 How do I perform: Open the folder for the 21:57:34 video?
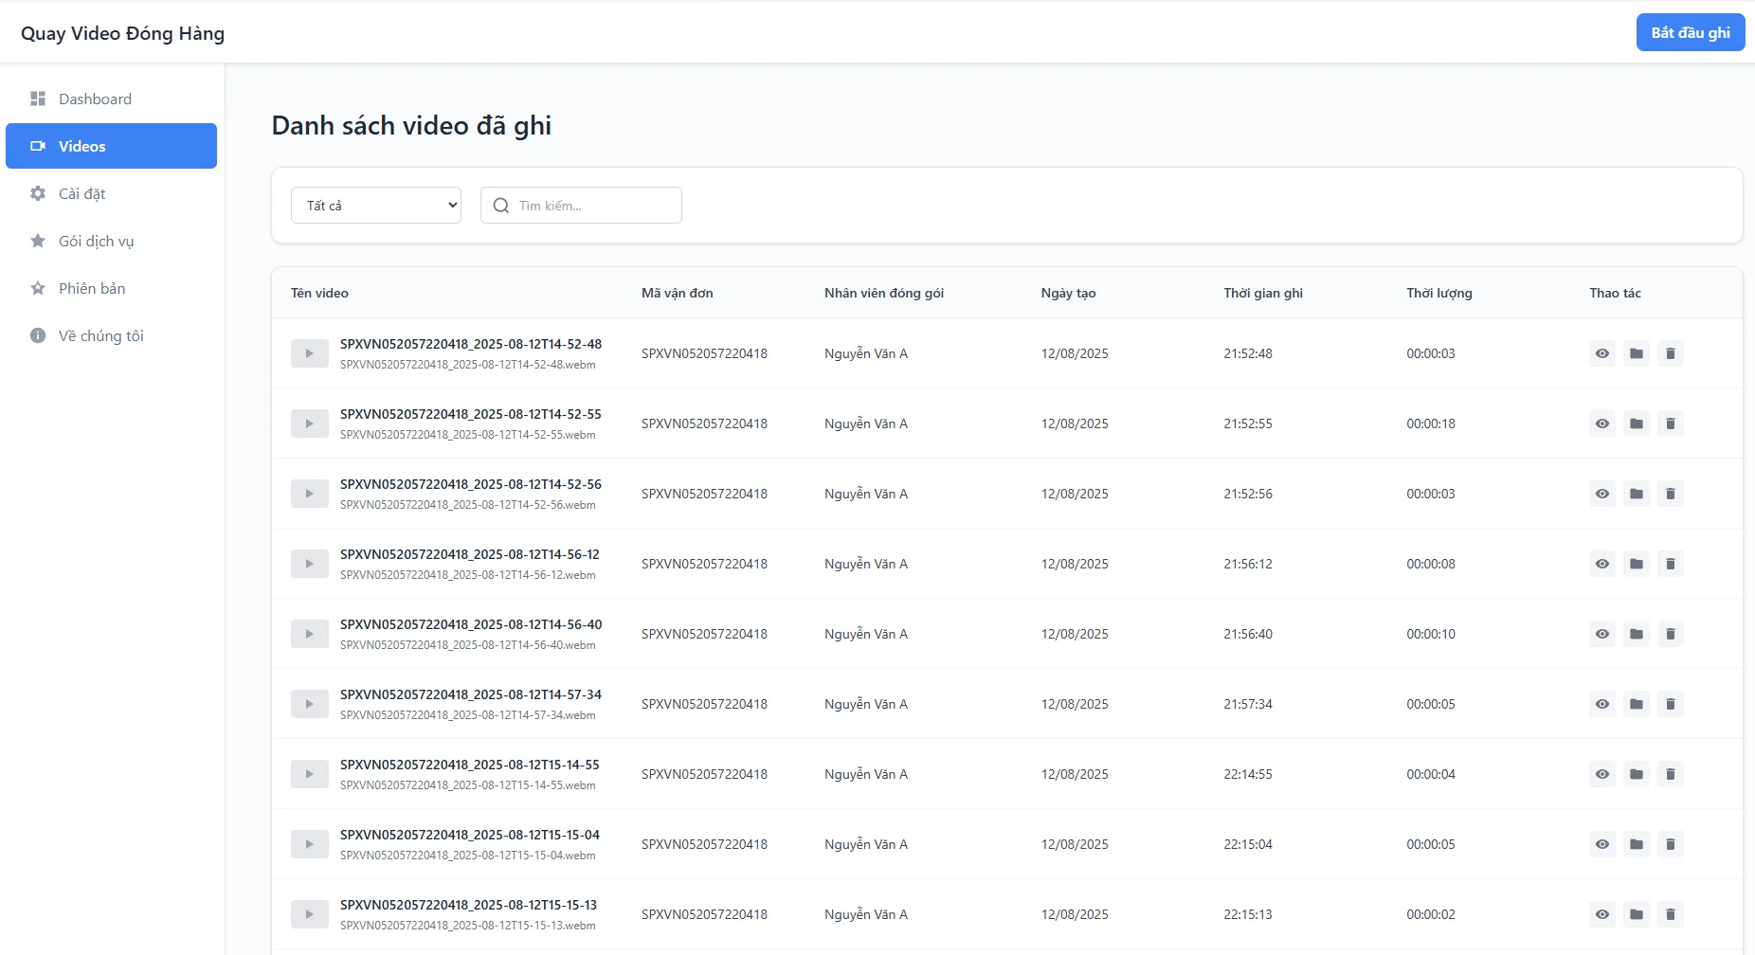coord(1637,704)
